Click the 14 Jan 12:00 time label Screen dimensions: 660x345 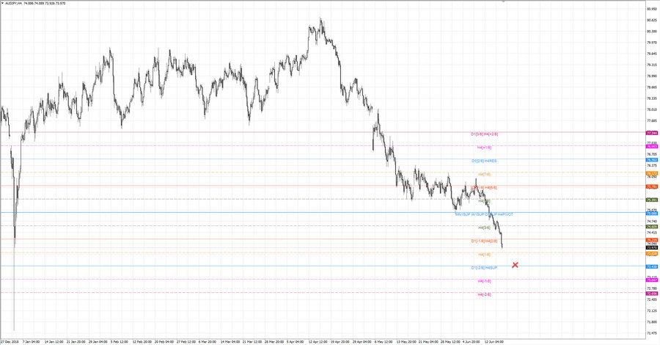point(54,341)
